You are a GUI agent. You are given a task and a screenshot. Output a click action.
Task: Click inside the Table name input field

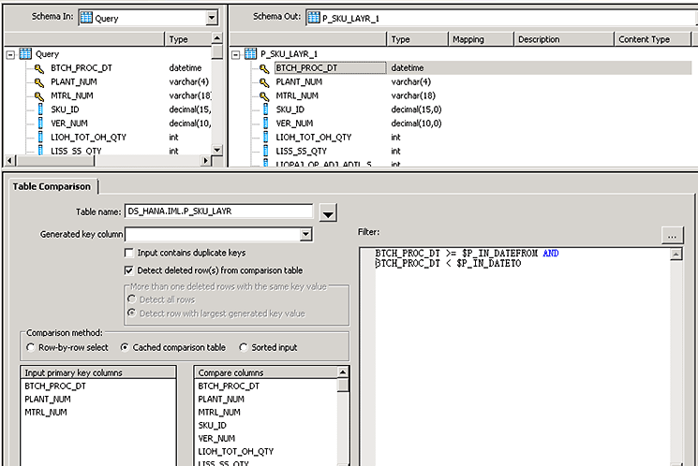[x=217, y=211]
